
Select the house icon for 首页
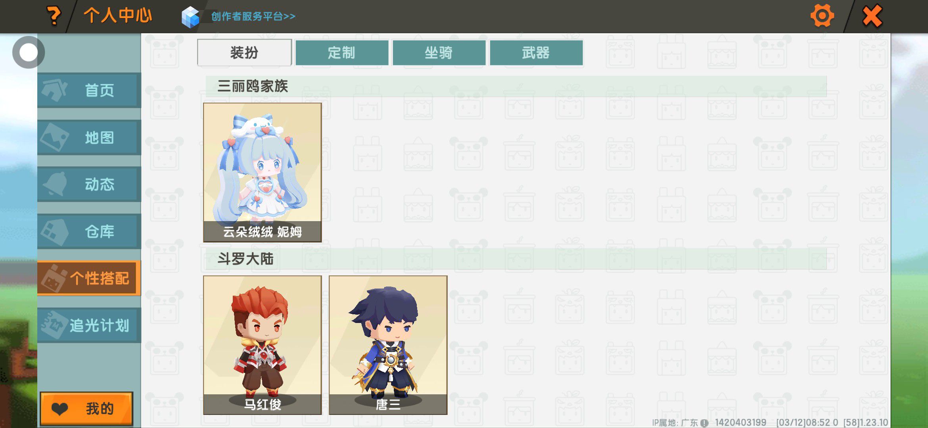pos(55,90)
